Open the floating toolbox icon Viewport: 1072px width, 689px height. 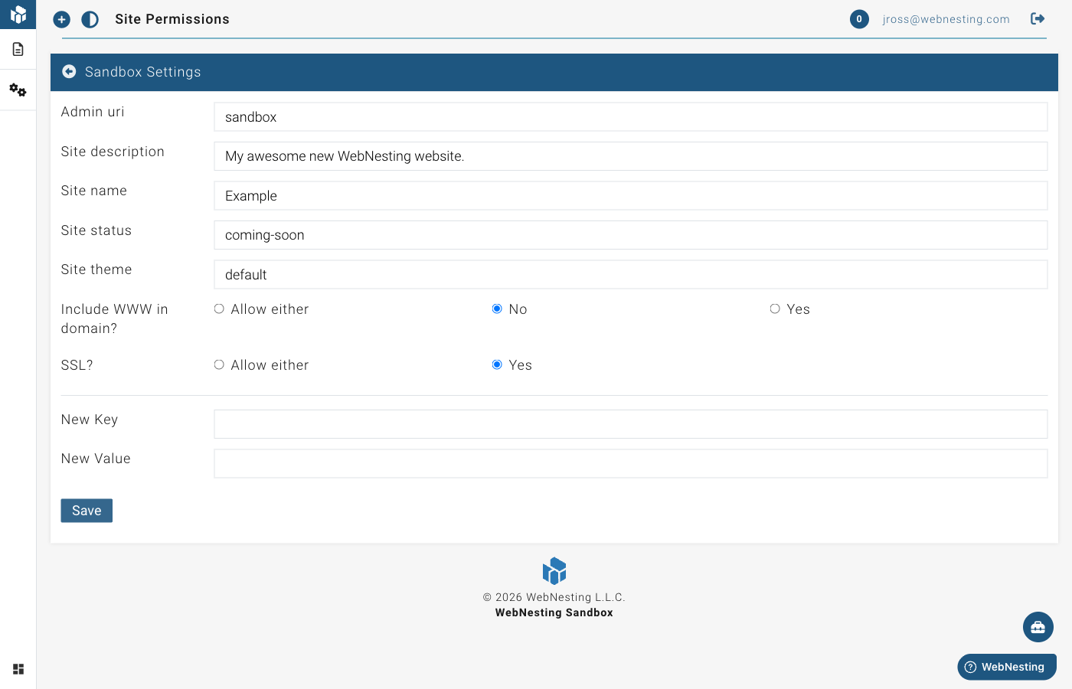1038,627
